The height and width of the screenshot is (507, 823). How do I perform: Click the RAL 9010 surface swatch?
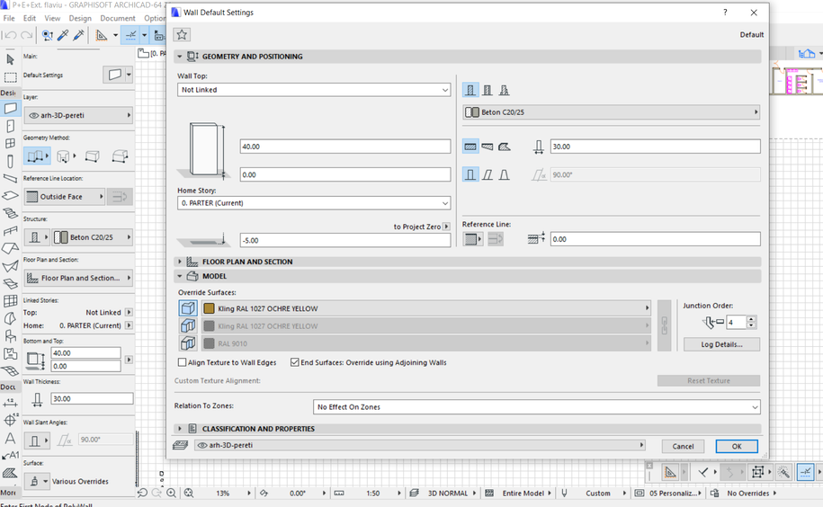coord(209,343)
